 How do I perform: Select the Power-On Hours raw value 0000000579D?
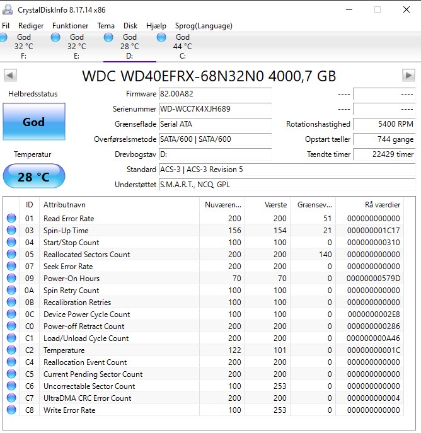[x=373, y=279]
